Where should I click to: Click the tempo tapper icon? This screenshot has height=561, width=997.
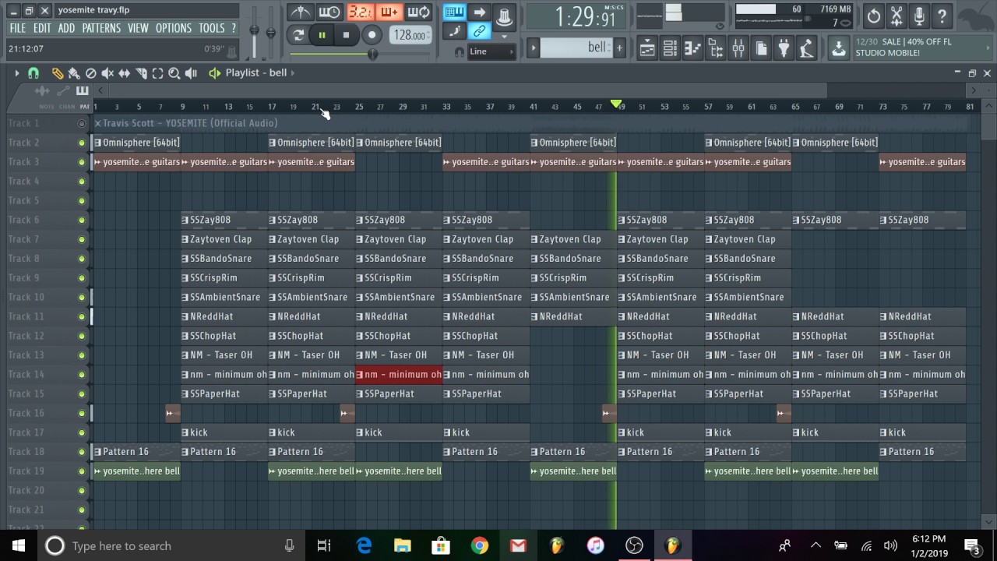point(807,48)
